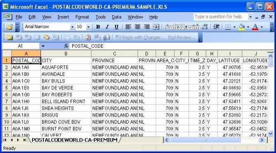
Task: Toggle Center alignment
Action: [137, 27]
